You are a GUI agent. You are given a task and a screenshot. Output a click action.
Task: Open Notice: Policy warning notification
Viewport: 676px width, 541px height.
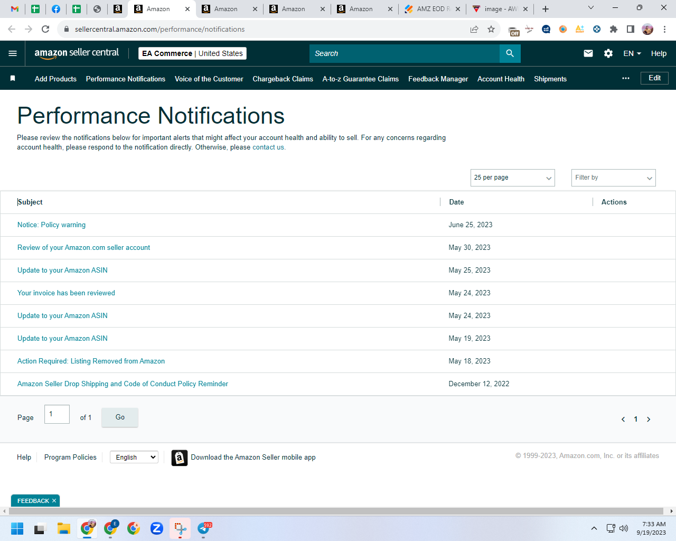click(51, 225)
